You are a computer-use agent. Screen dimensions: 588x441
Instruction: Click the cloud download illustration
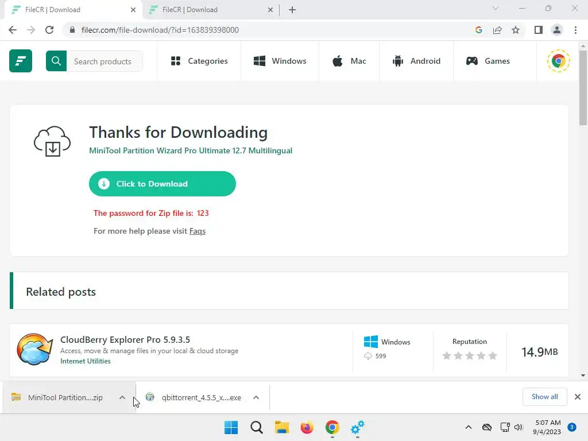tap(52, 141)
